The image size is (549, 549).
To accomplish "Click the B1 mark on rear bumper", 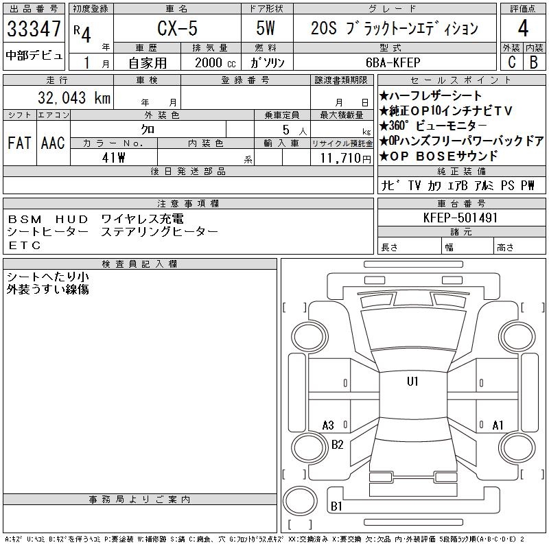I will coord(336,506).
